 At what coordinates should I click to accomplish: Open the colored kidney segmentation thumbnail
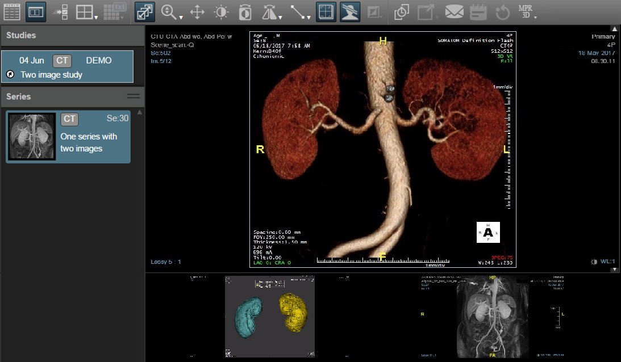pos(270,317)
